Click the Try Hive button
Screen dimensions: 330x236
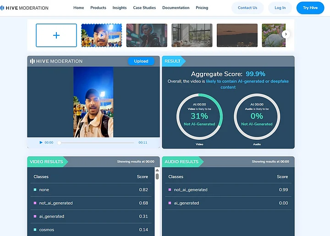(310, 8)
